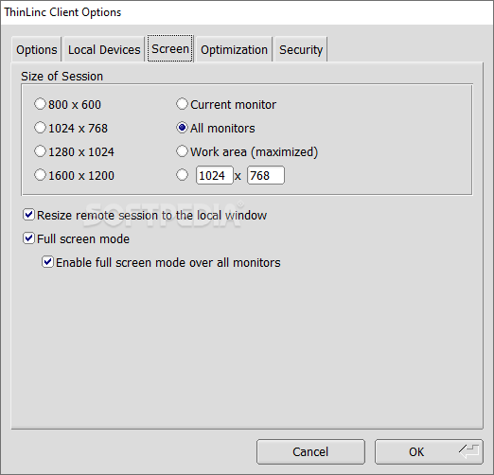Uncheck the Full screen mode checkbox
Viewport: 494px width, 475px height.
tap(28, 238)
